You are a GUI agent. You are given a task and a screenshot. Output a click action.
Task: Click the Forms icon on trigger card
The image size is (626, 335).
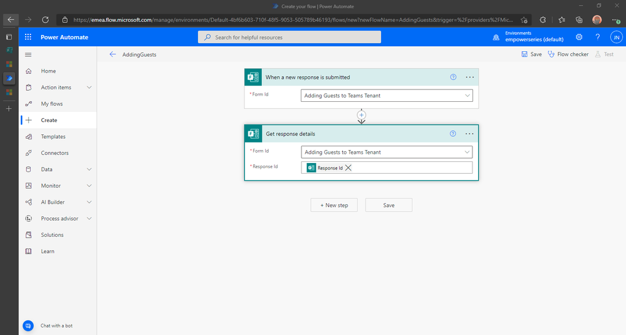coord(253,77)
